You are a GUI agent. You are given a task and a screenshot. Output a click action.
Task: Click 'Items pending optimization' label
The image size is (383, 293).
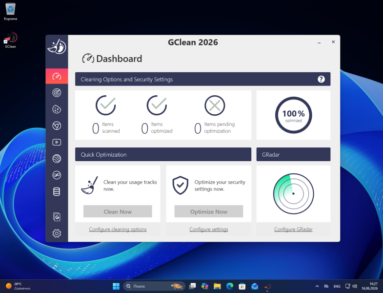pos(220,127)
